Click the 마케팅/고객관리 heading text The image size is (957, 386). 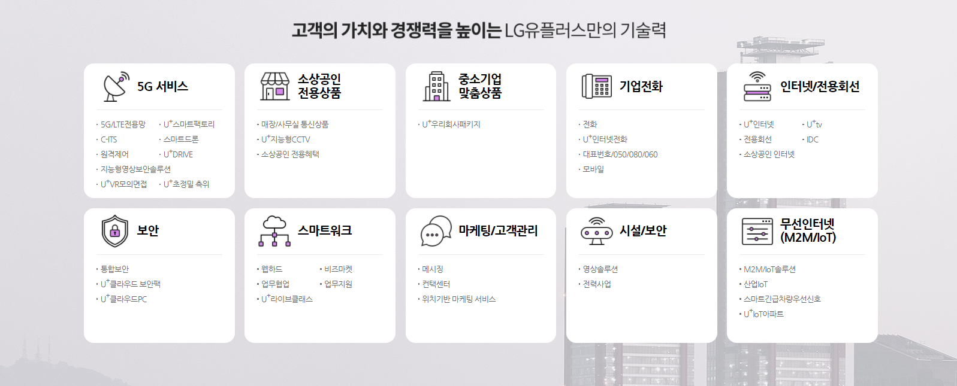click(x=498, y=231)
